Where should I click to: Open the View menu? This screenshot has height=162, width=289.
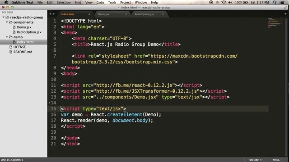point(89,2)
